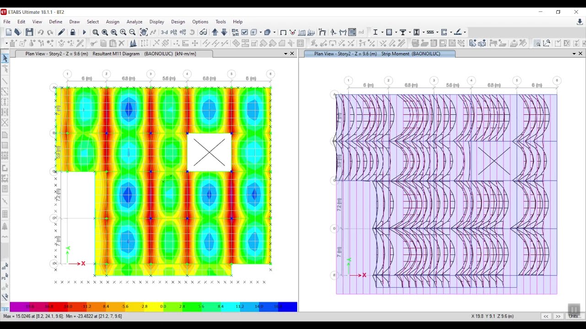Close the Resultant M11 Diagram view pane
Viewport: 586px width, 329px height.
(292, 53)
